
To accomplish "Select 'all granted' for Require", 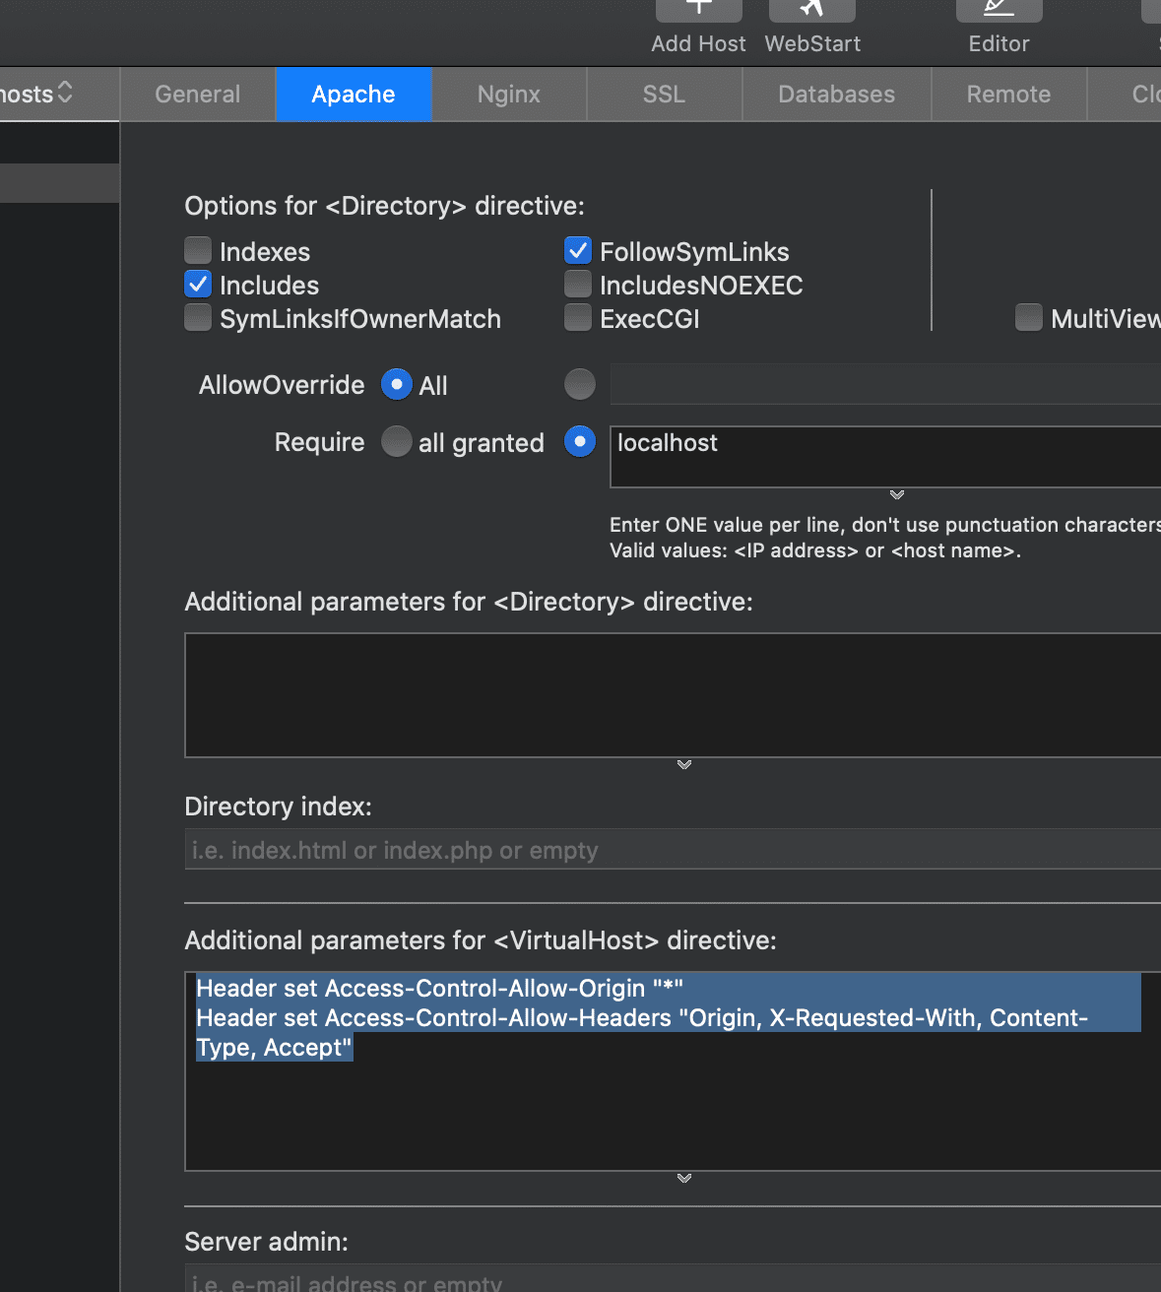I will (397, 441).
